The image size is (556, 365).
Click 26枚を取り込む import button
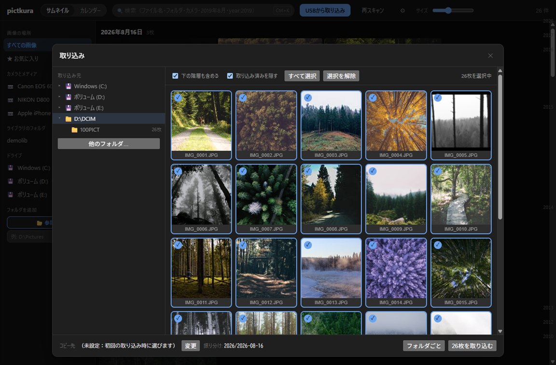[x=473, y=346]
